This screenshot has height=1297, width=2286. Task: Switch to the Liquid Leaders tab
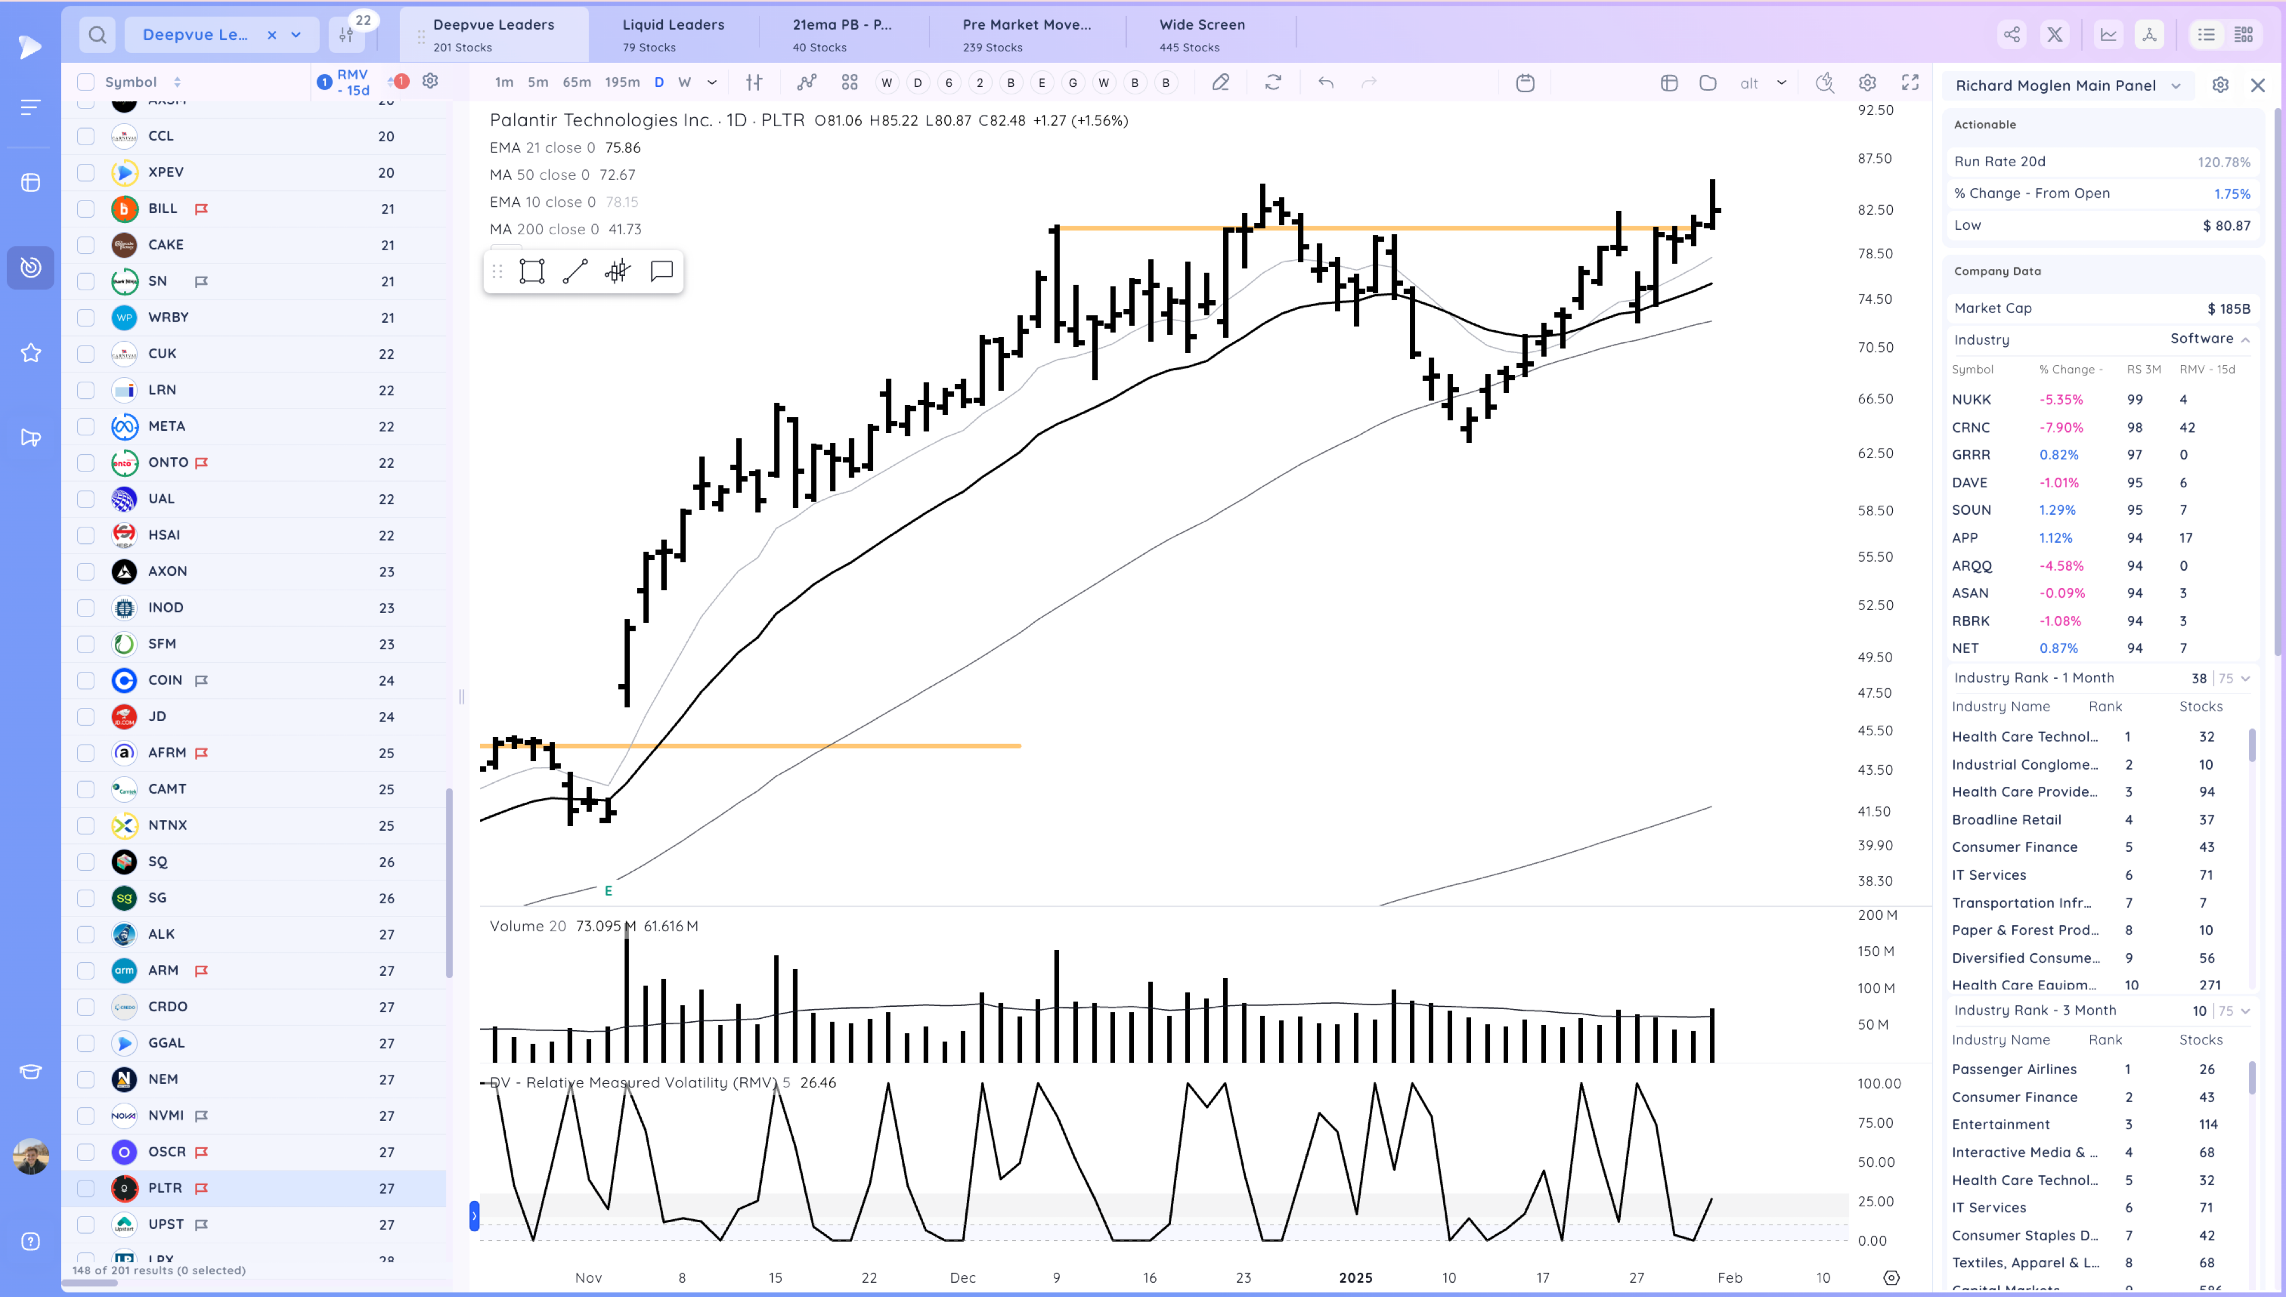click(x=673, y=35)
